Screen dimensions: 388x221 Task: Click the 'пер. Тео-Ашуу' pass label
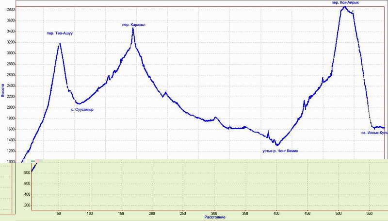point(60,33)
